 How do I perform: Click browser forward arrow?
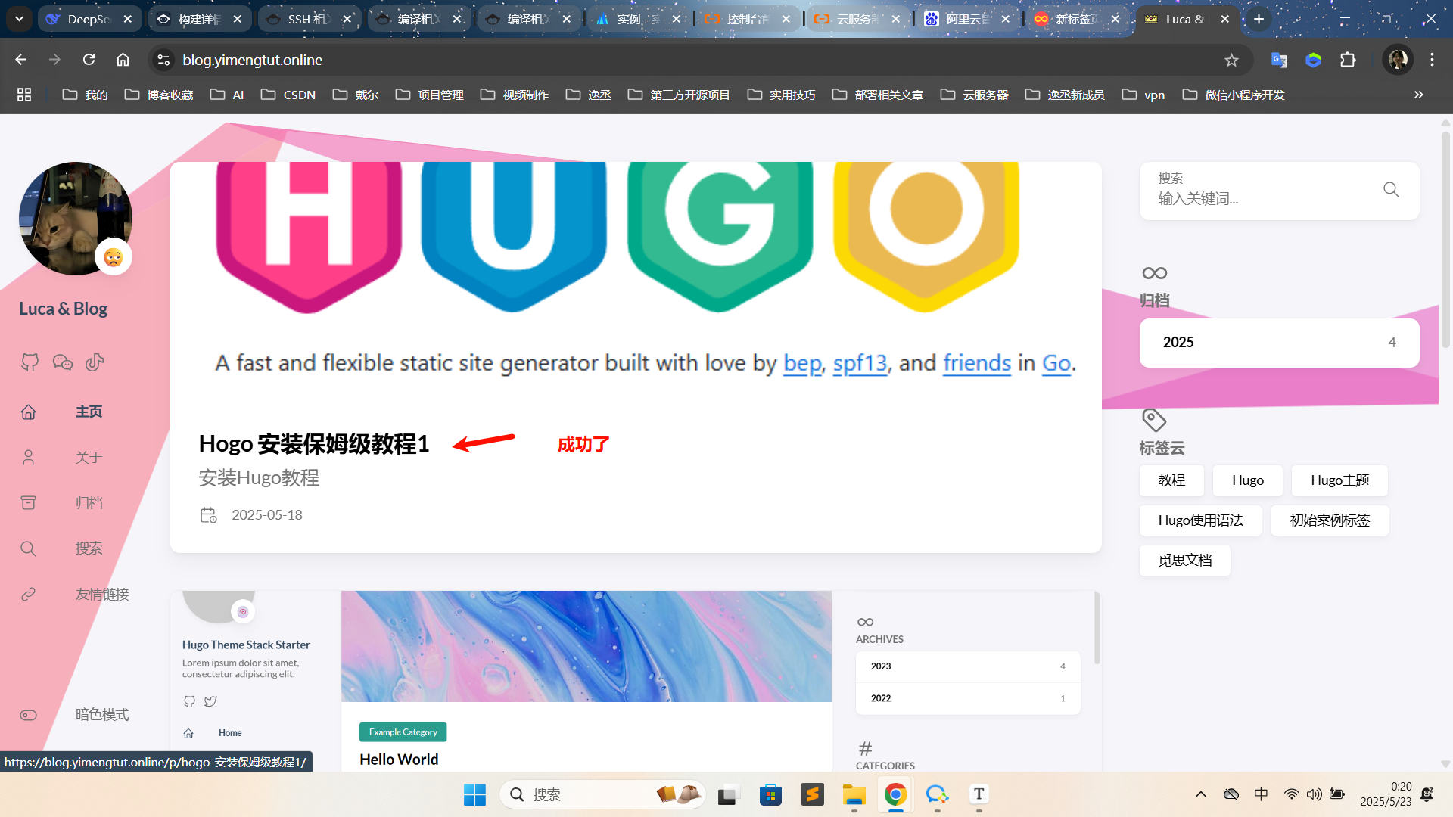coord(54,60)
